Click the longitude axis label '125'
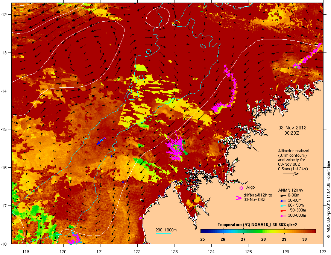The height and width of the screenshot is (255, 331). click(x=249, y=251)
